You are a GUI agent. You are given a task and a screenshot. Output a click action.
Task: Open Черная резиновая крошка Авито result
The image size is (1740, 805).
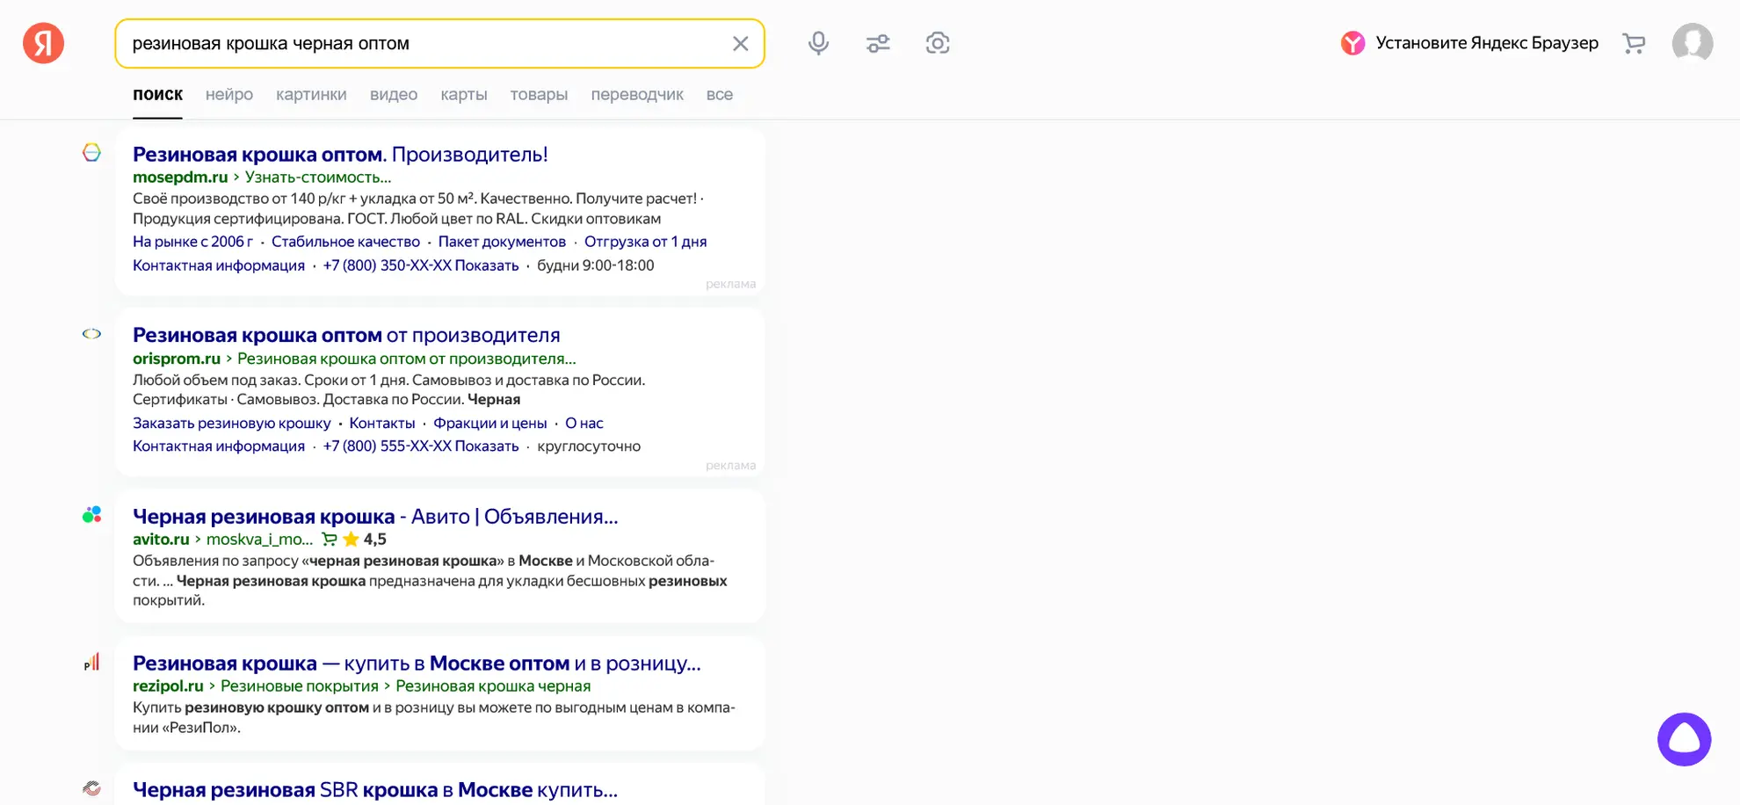(x=375, y=517)
